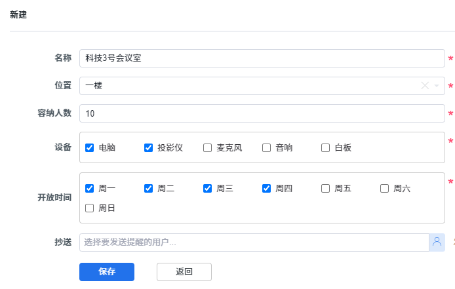Uncheck the 电脑 equipment checkbox
The width and height of the screenshot is (455, 289).
pyautogui.click(x=89, y=147)
